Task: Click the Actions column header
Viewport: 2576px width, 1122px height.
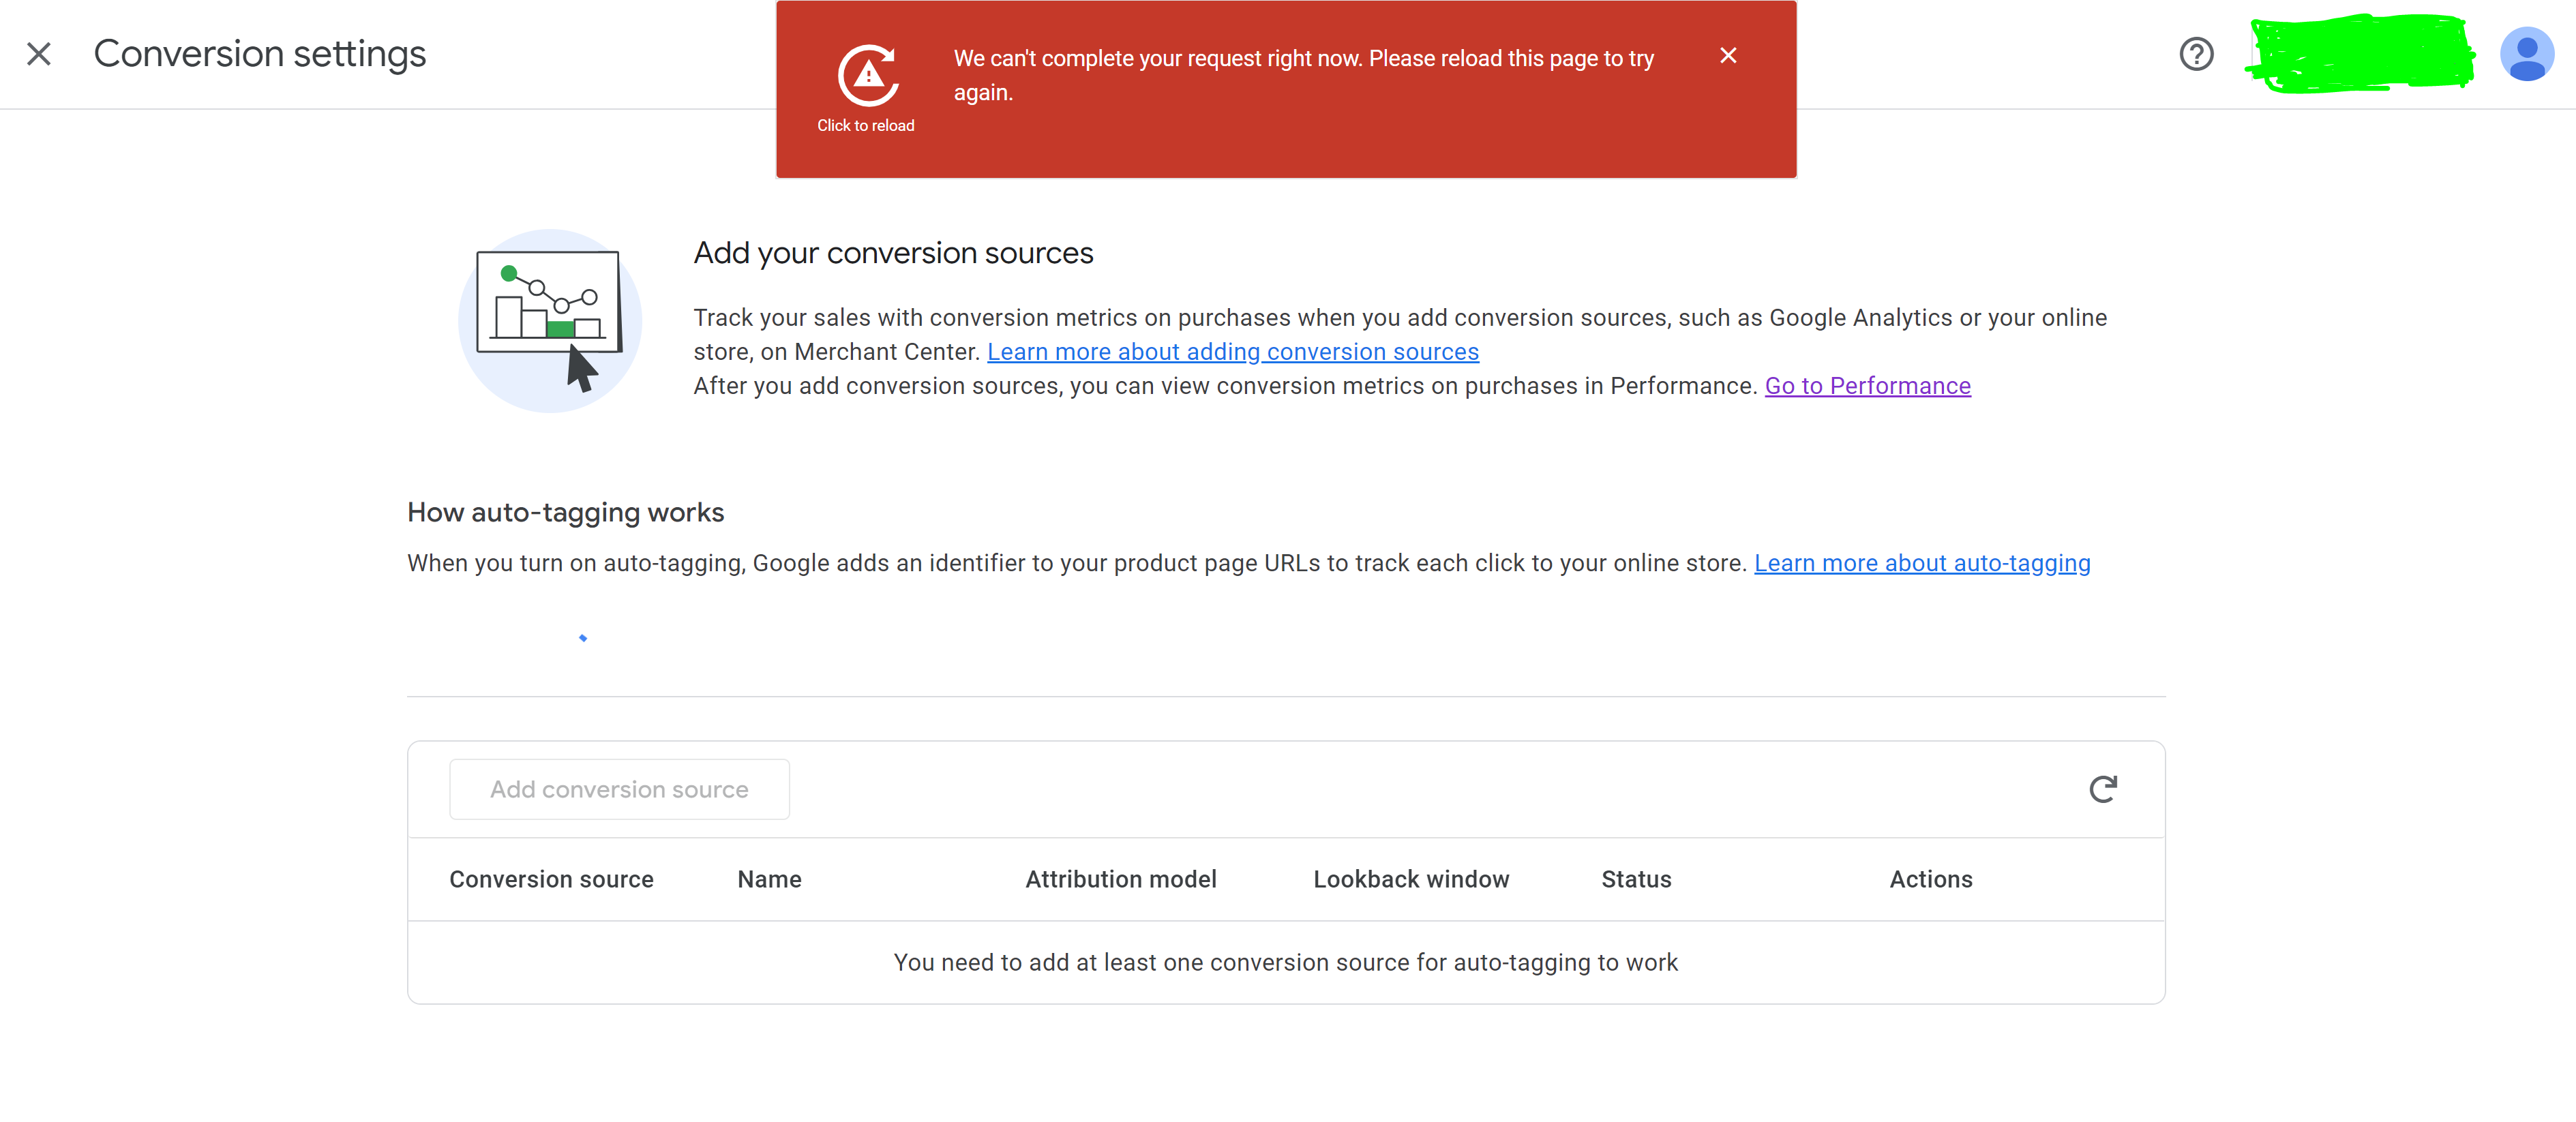Action: [1930, 879]
